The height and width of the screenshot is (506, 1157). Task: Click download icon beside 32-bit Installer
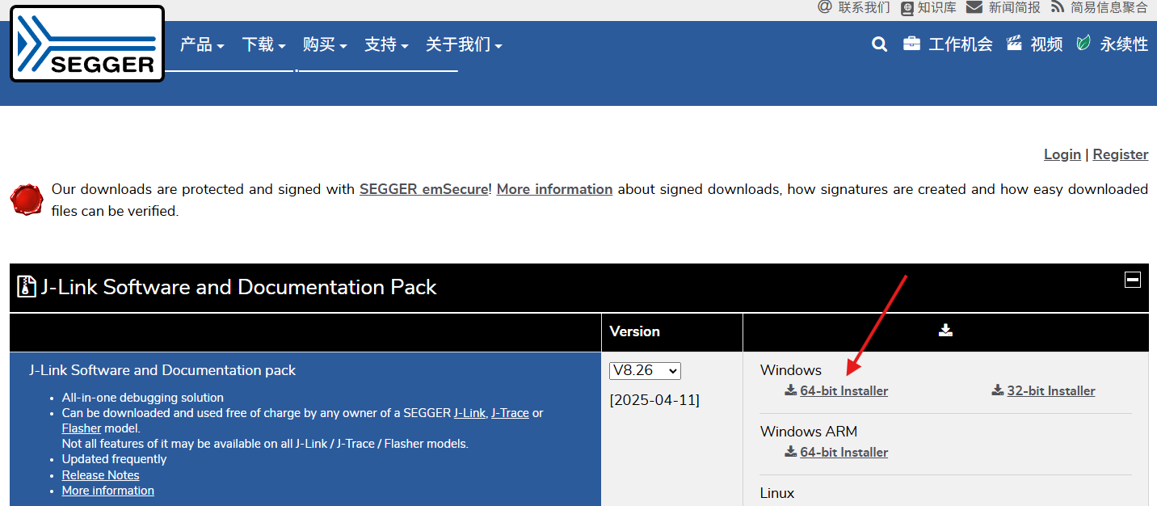[x=998, y=390]
